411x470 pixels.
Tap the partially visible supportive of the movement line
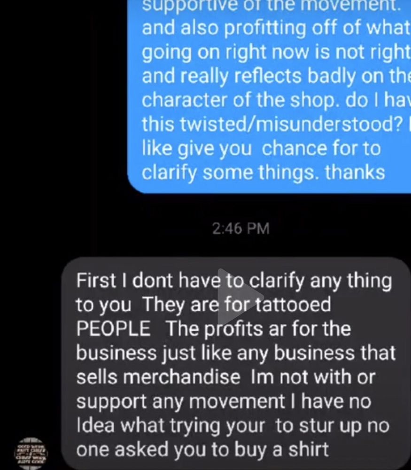coord(271,5)
